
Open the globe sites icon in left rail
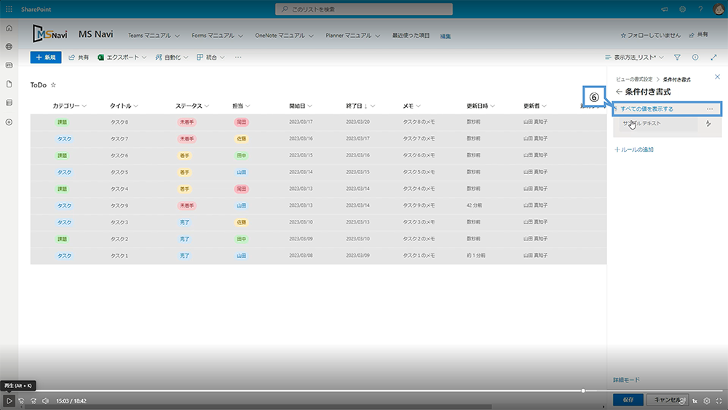(x=9, y=47)
